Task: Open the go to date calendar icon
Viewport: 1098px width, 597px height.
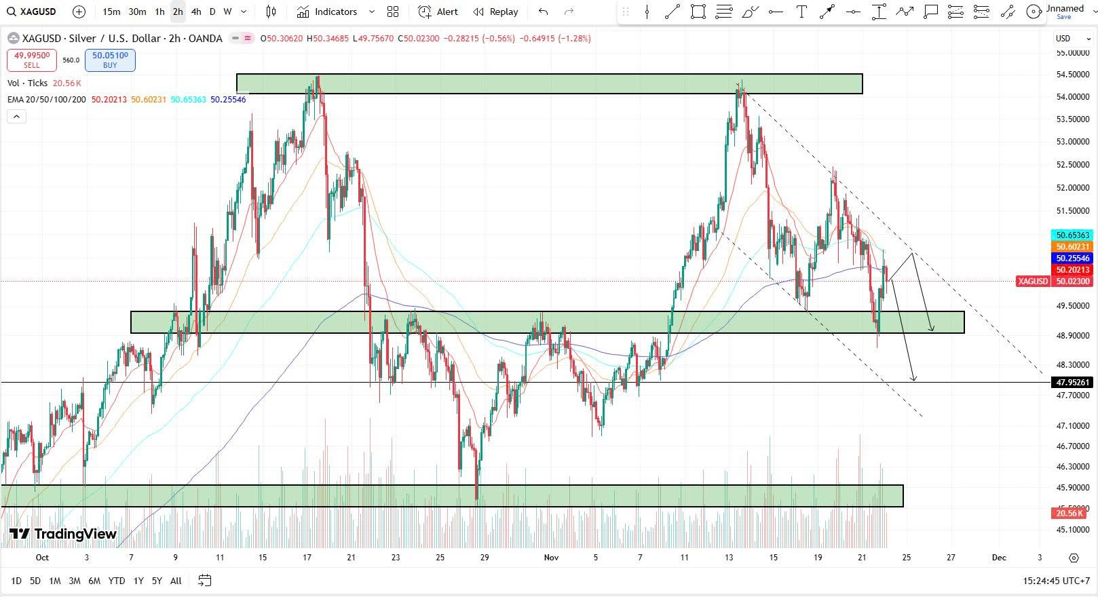Action: (x=204, y=581)
